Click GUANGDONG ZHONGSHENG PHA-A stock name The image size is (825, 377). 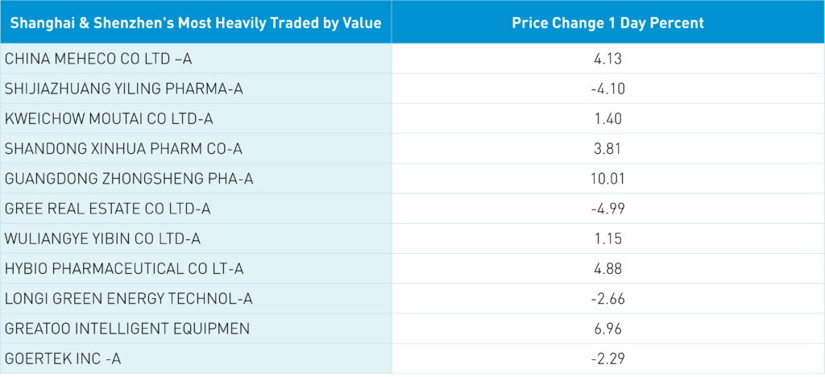(x=129, y=179)
